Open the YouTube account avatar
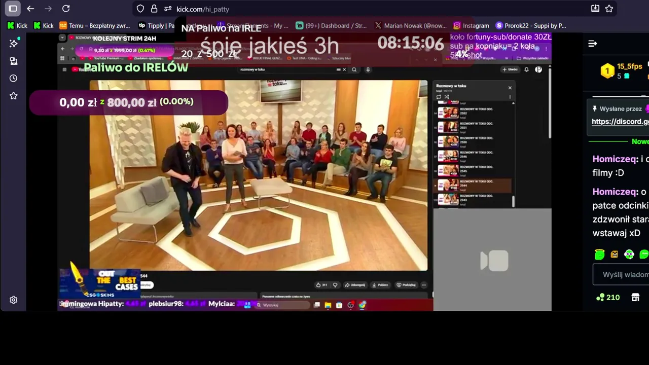Image resolution: width=649 pixels, height=365 pixels. coord(538,69)
